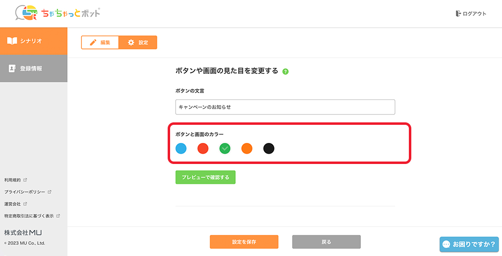Click the external link icon beside 運営会社
The width and height of the screenshot is (502, 256).
point(25,204)
